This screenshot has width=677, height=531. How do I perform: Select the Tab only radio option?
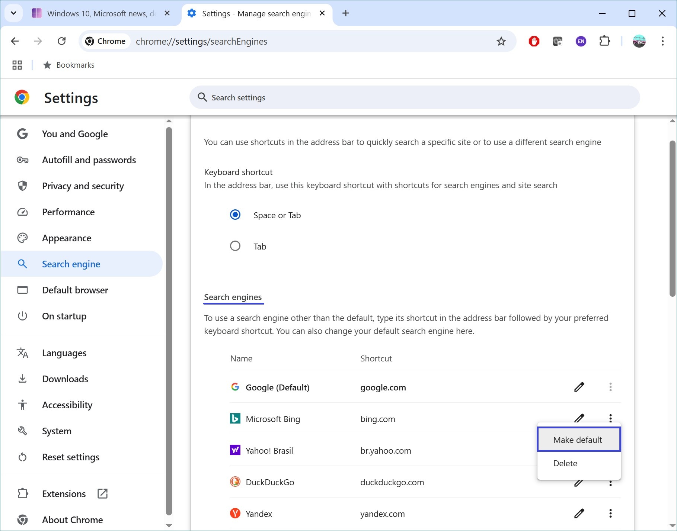(x=235, y=246)
